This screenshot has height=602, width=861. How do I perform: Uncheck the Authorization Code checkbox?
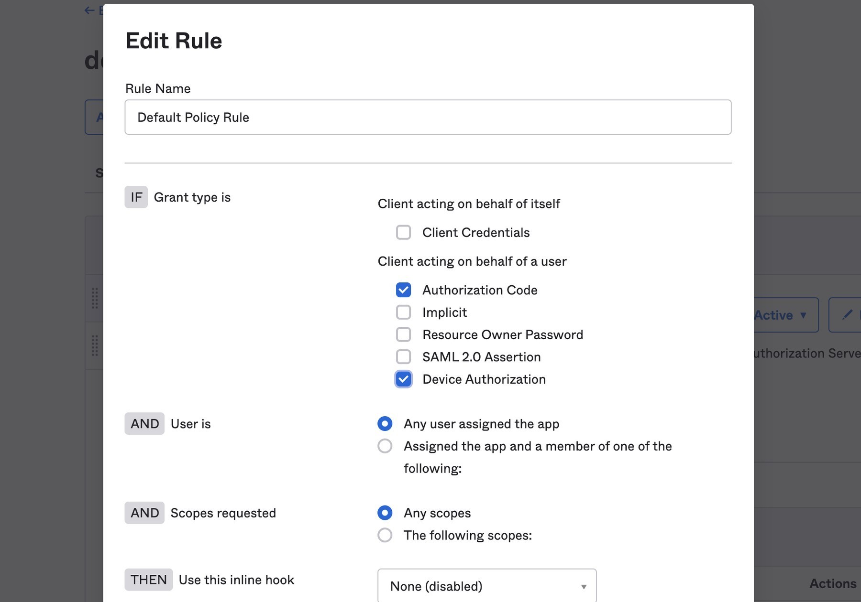403,290
